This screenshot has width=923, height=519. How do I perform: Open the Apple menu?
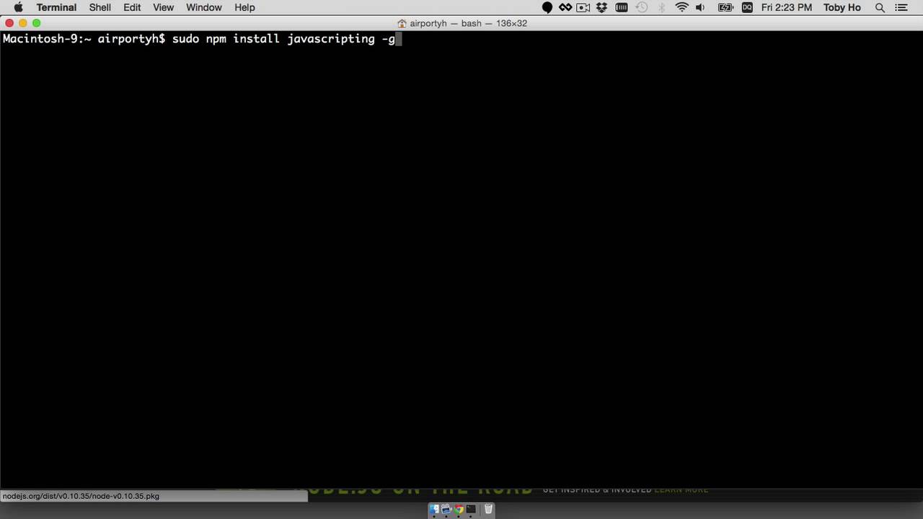19,7
